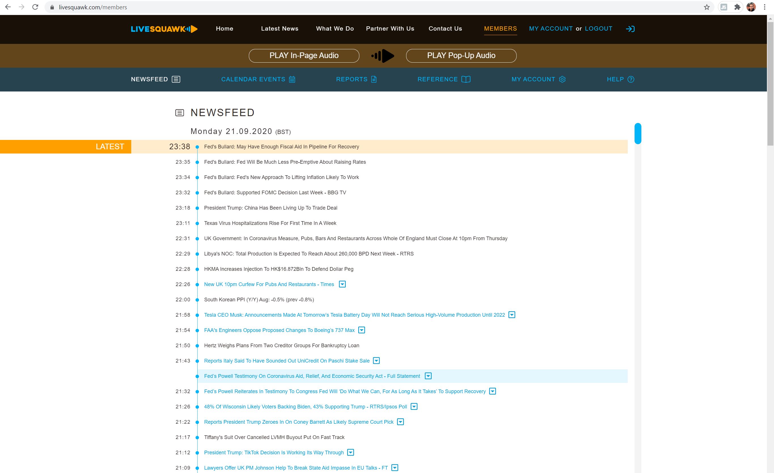Screen dimensions: 774x473
Task: Expand Fed's Powell Reiterates In Testimony story
Action: click(x=493, y=391)
